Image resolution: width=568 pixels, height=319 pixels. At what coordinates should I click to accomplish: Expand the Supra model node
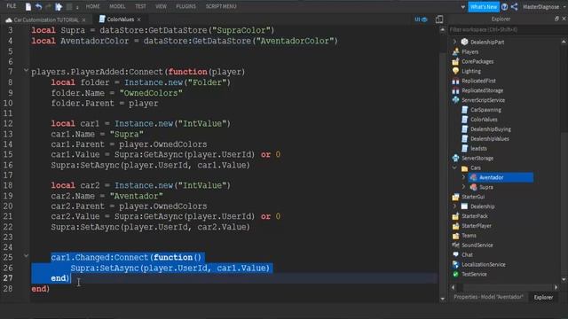click(463, 187)
